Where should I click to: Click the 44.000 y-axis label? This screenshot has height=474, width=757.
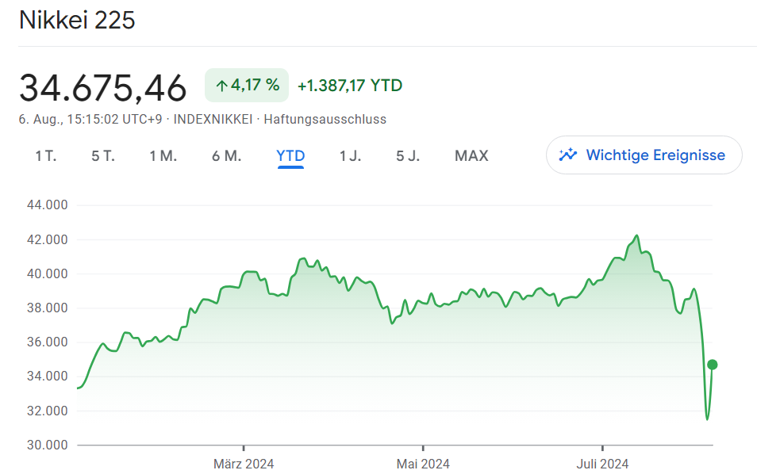(x=48, y=205)
